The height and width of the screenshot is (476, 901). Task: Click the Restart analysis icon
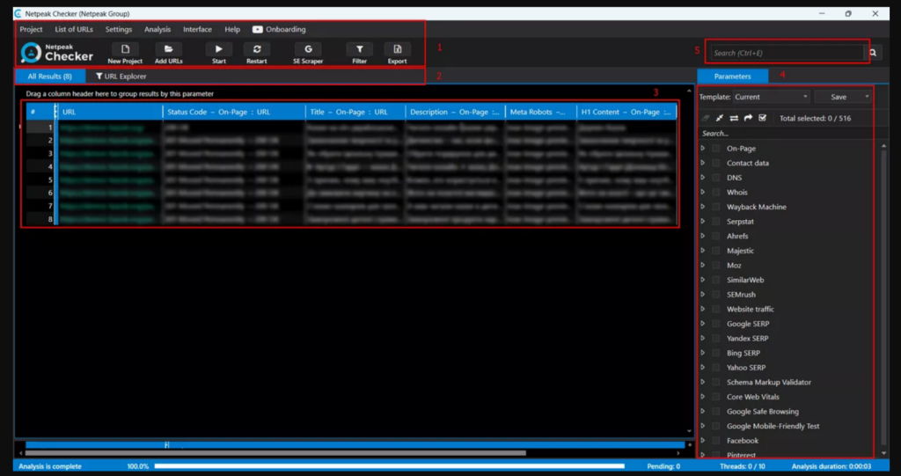coord(256,50)
